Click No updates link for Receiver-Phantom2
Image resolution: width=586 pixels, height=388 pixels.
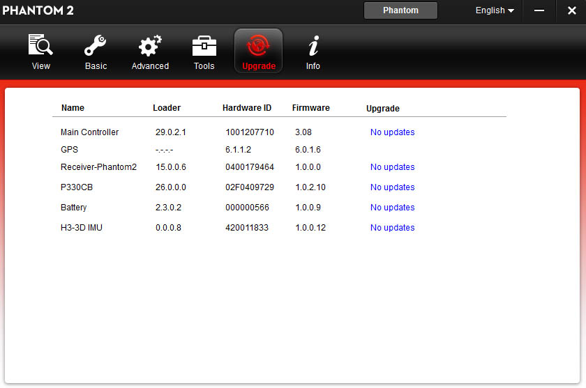pyautogui.click(x=392, y=166)
